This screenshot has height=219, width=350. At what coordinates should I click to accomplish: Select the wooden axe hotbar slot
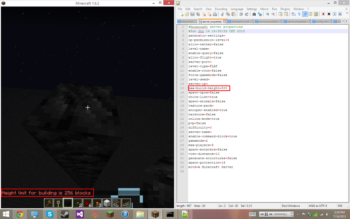[49, 203]
